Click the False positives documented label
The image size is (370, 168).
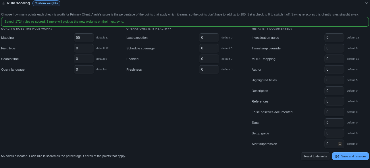pyautogui.click(x=272, y=112)
